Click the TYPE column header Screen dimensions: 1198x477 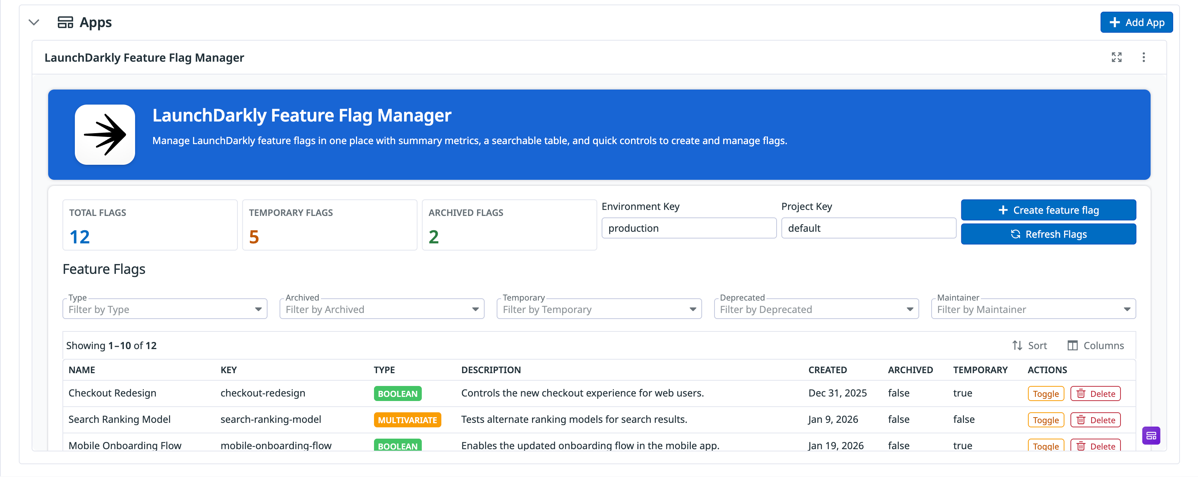(384, 370)
